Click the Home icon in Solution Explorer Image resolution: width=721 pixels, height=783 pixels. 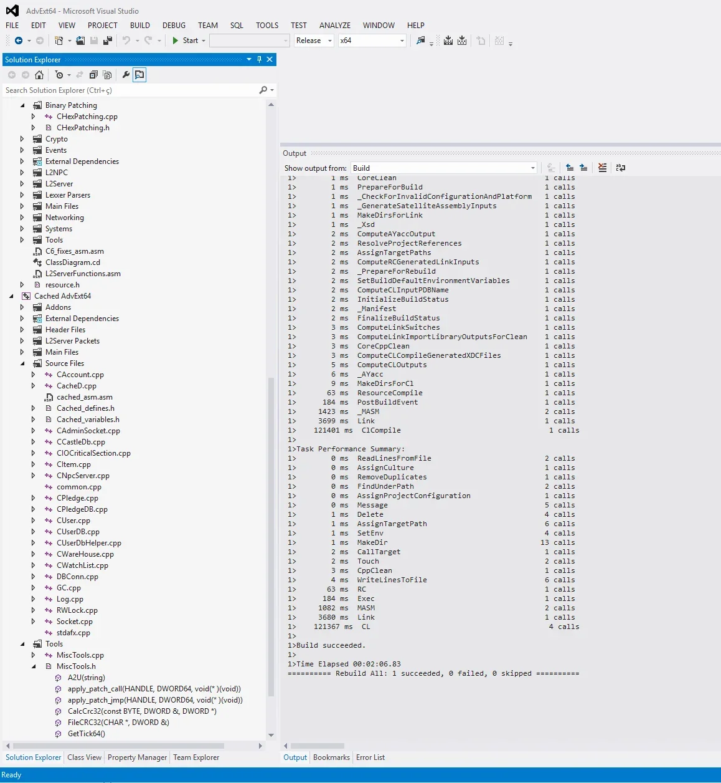(x=39, y=75)
